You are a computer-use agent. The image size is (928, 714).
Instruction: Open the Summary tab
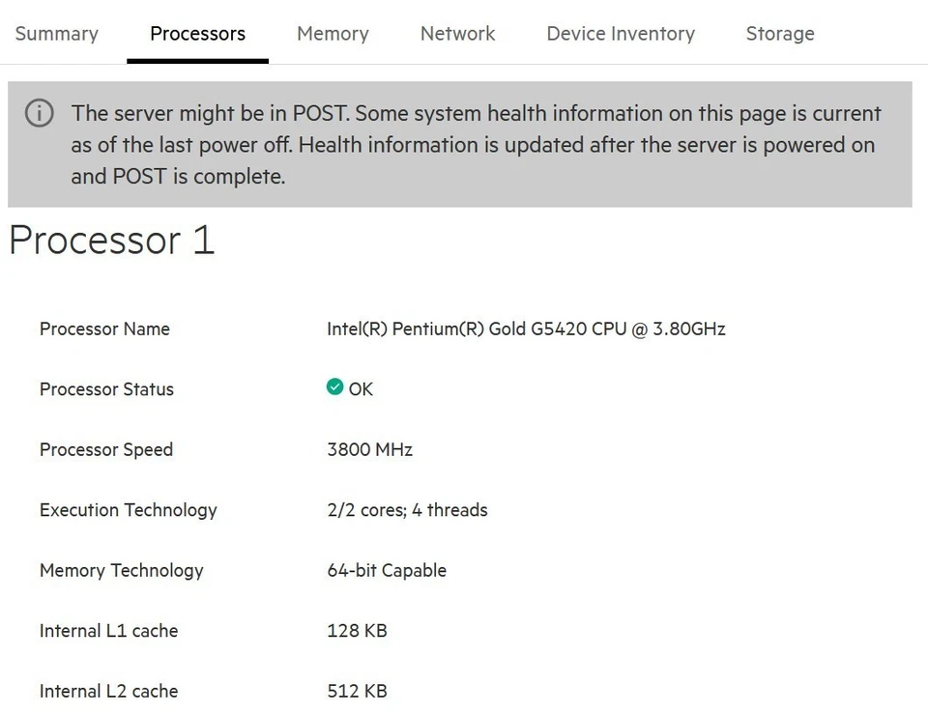(x=56, y=33)
